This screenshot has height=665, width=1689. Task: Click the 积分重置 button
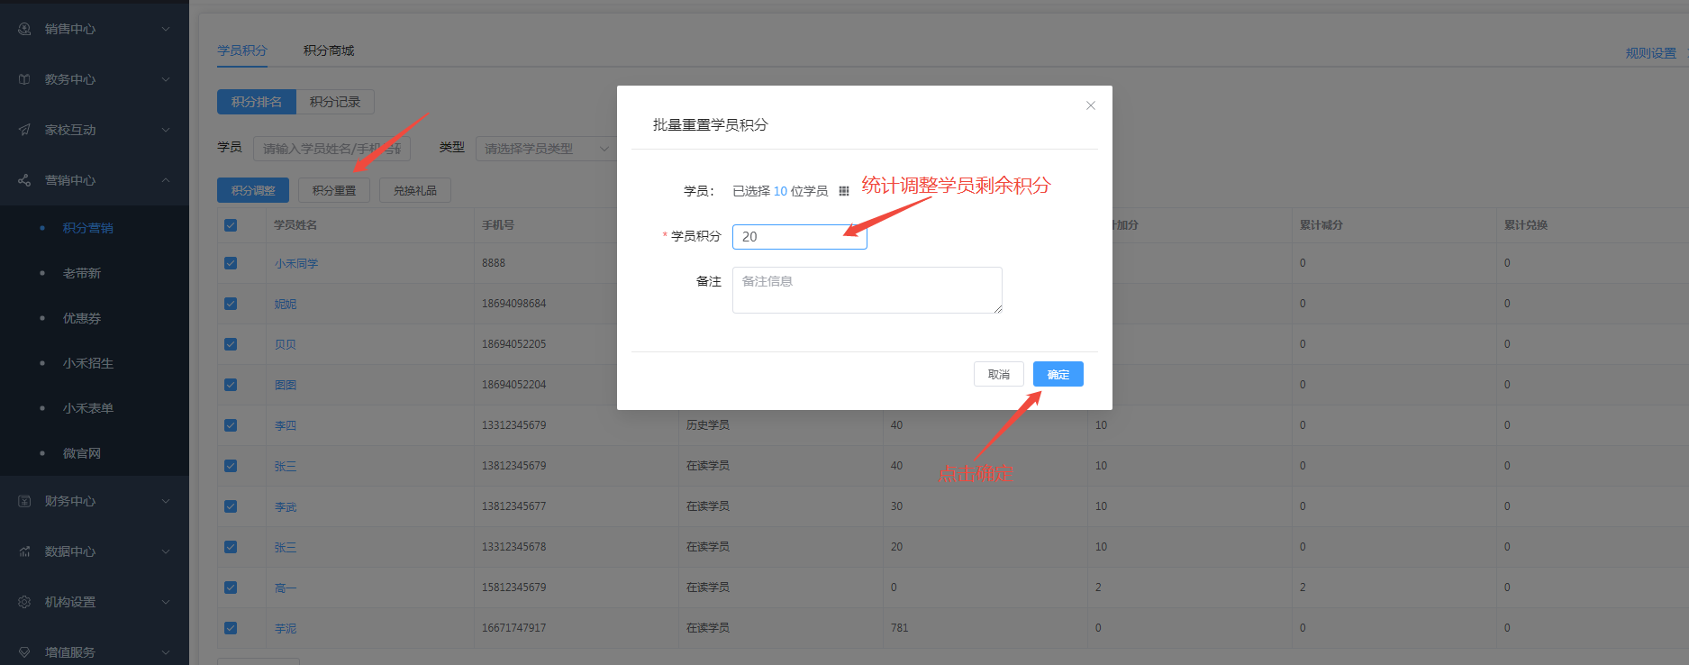tap(334, 190)
